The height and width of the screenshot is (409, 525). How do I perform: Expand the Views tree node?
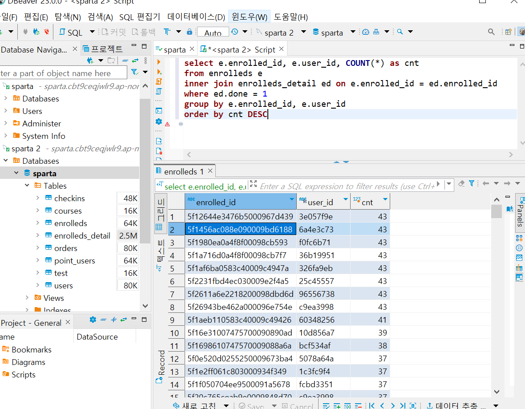pos(27,297)
